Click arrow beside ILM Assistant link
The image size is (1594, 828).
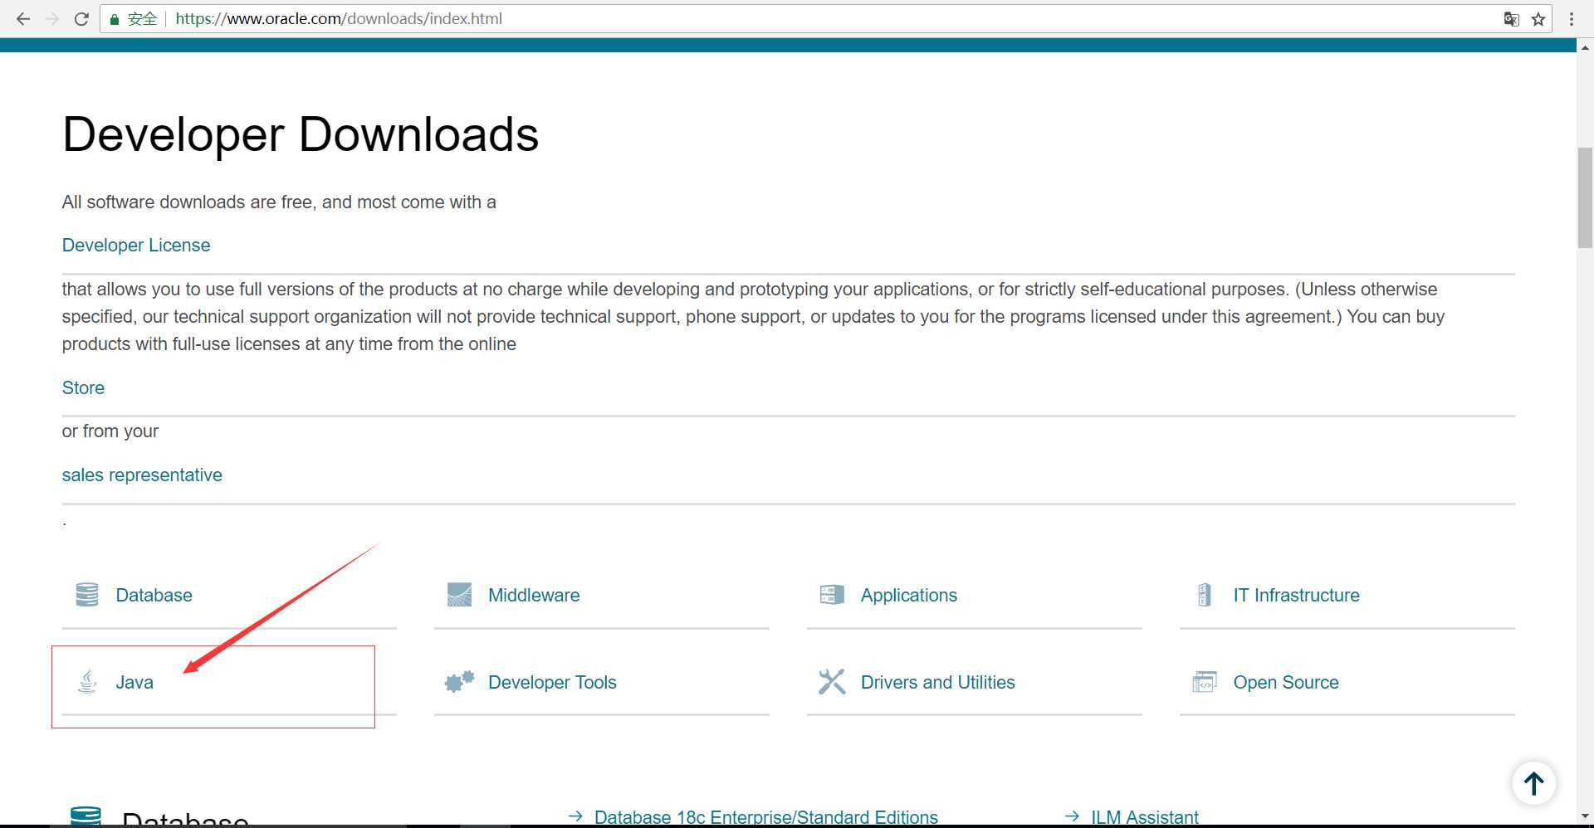(1072, 816)
